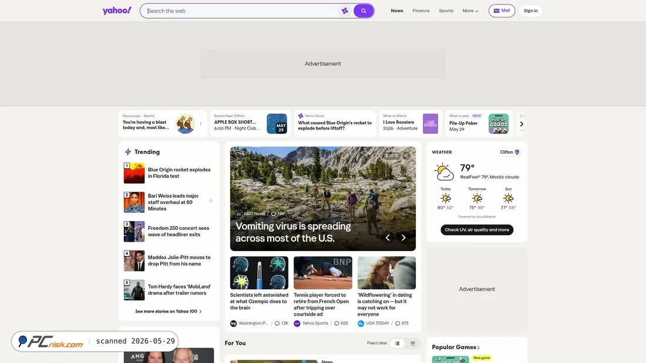
Task: Click the 79° current temperature
Action: (467, 168)
